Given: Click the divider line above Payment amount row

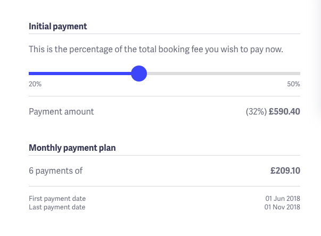Looking at the screenshot, I should 164,96.
